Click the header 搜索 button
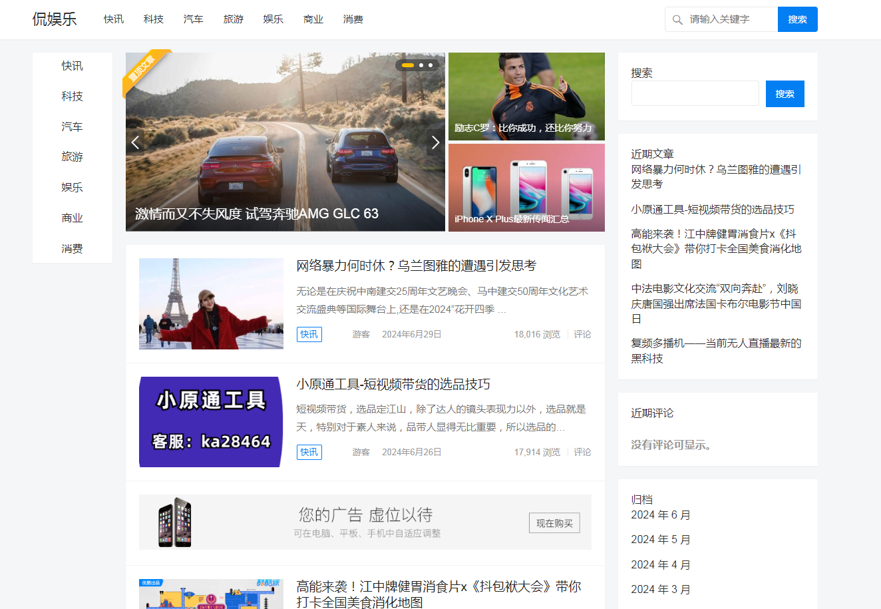Viewport: 881px width, 609px height. [798, 19]
